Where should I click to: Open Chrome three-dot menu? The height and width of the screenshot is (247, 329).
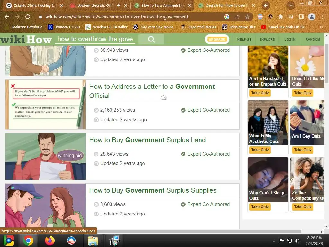[322, 17]
